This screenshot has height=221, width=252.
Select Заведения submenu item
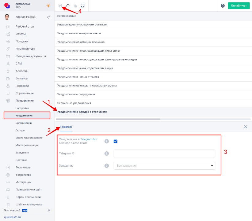(22, 153)
